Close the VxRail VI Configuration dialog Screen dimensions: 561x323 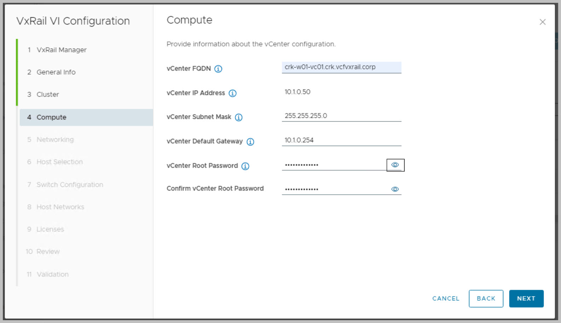click(x=542, y=22)
